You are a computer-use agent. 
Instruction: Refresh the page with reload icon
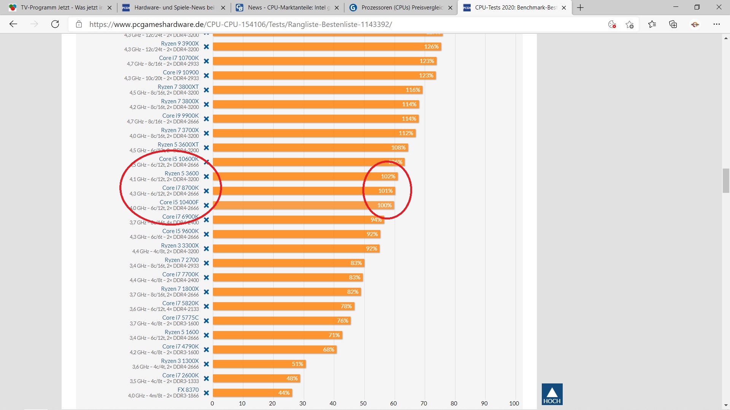[55, 24]
